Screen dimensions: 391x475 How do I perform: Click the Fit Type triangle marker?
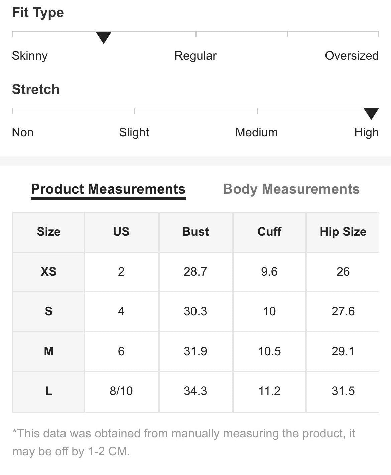tap(104, 38)
